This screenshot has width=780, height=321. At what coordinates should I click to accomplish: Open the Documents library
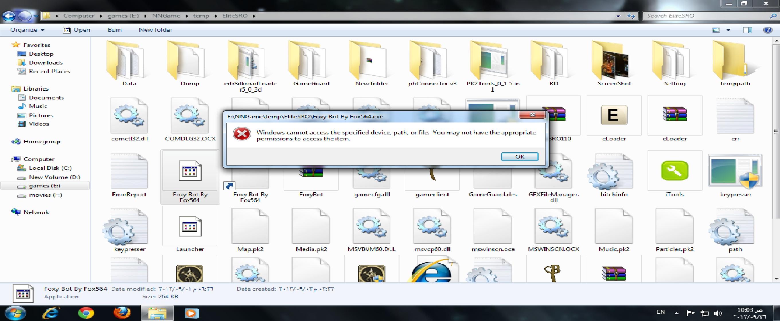(x=46, y=98)
